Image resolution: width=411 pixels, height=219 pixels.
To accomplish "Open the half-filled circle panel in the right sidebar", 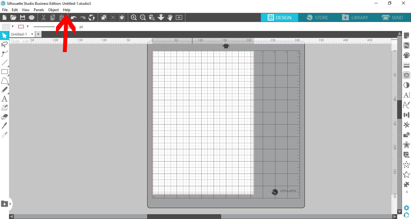I will coord(406,85).
